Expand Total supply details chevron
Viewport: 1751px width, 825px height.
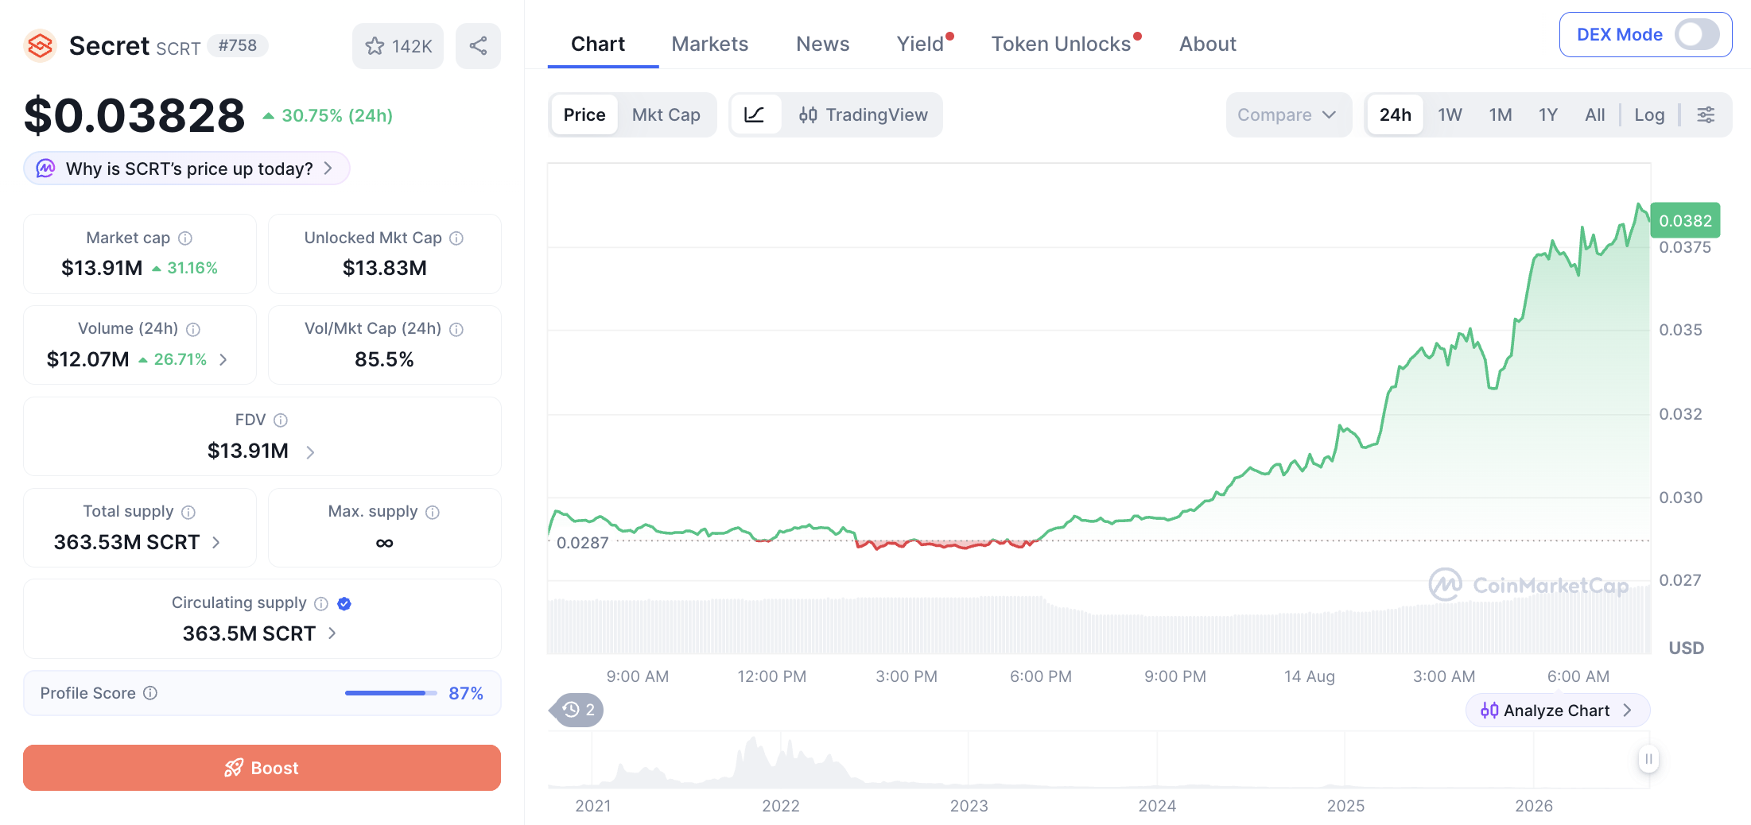[216, 543]
